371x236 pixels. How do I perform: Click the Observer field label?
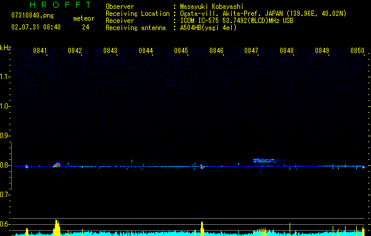[x=120, y=6]
